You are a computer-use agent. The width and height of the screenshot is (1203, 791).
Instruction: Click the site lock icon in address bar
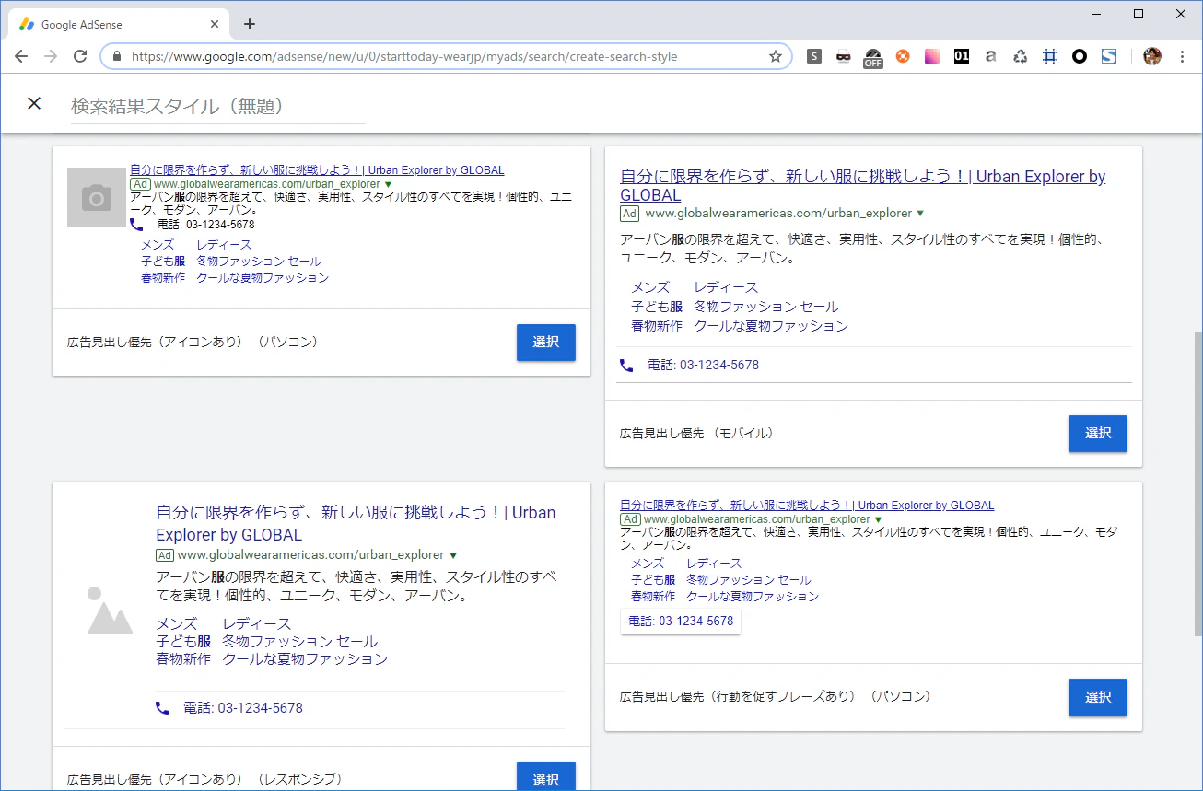point(117,56)
